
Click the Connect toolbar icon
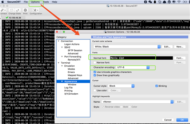click(x=3, y=10)
